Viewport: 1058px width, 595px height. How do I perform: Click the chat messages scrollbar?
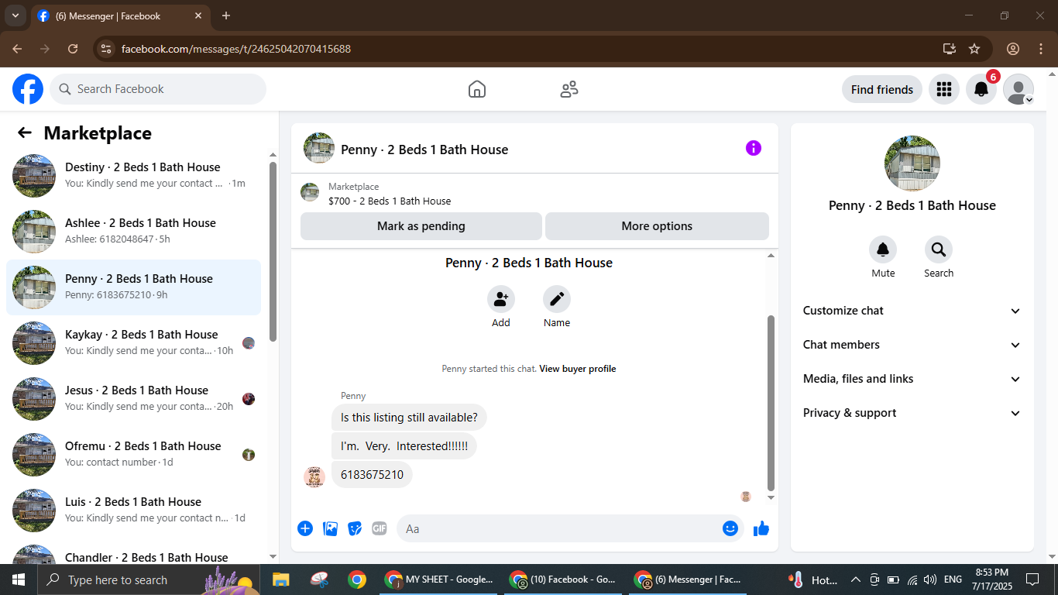click(771, 403)
